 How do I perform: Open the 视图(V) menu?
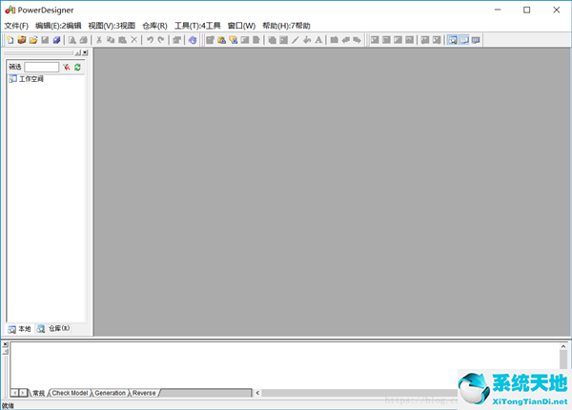pyautogui.click(x=112, y=26)
